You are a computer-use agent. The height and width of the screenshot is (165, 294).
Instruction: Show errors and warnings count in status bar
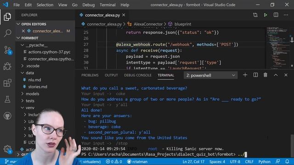114,161
